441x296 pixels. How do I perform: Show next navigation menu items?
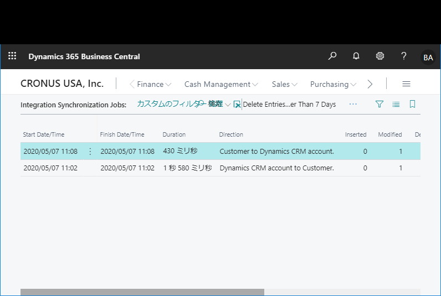370,84
